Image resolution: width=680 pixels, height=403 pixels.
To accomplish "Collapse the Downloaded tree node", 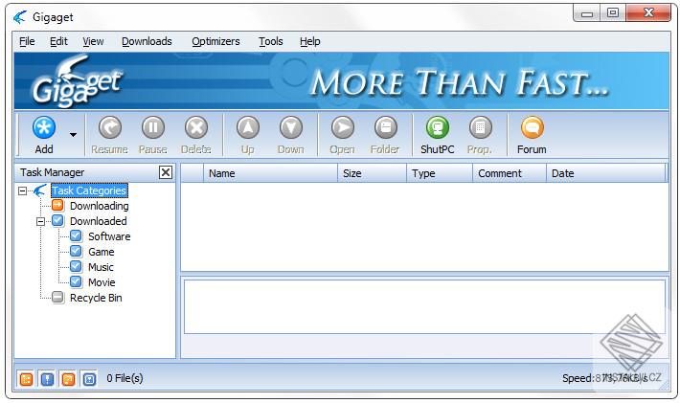I will pyautogui.click(x=41, y=221).
